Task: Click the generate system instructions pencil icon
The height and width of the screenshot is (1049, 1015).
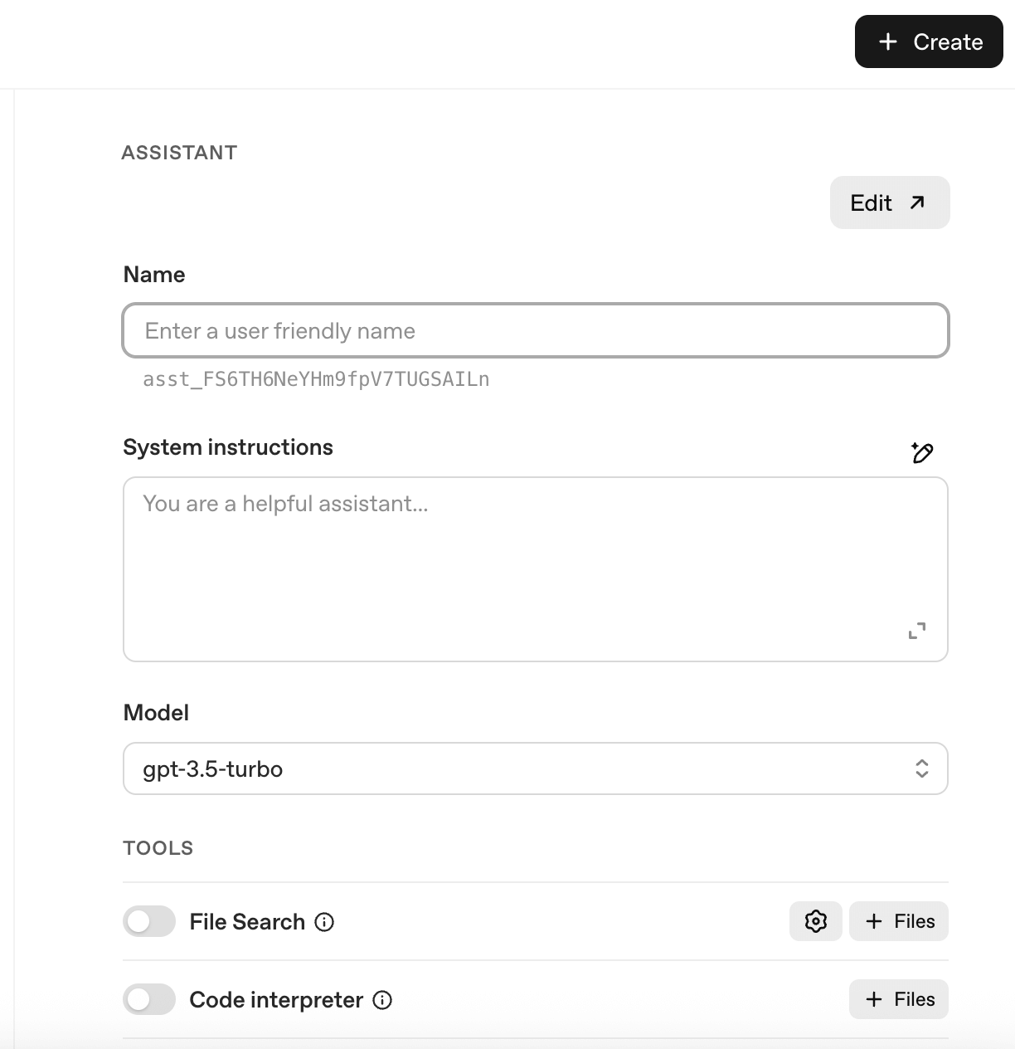Action: pyautogui.click(x=921, y=452)
